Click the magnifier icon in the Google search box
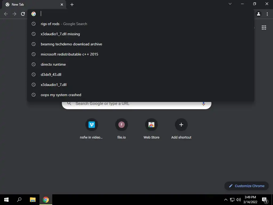 [69, 104]
